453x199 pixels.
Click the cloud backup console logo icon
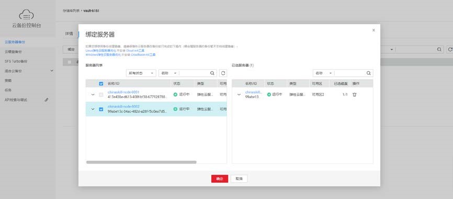(x=27, y=15)
